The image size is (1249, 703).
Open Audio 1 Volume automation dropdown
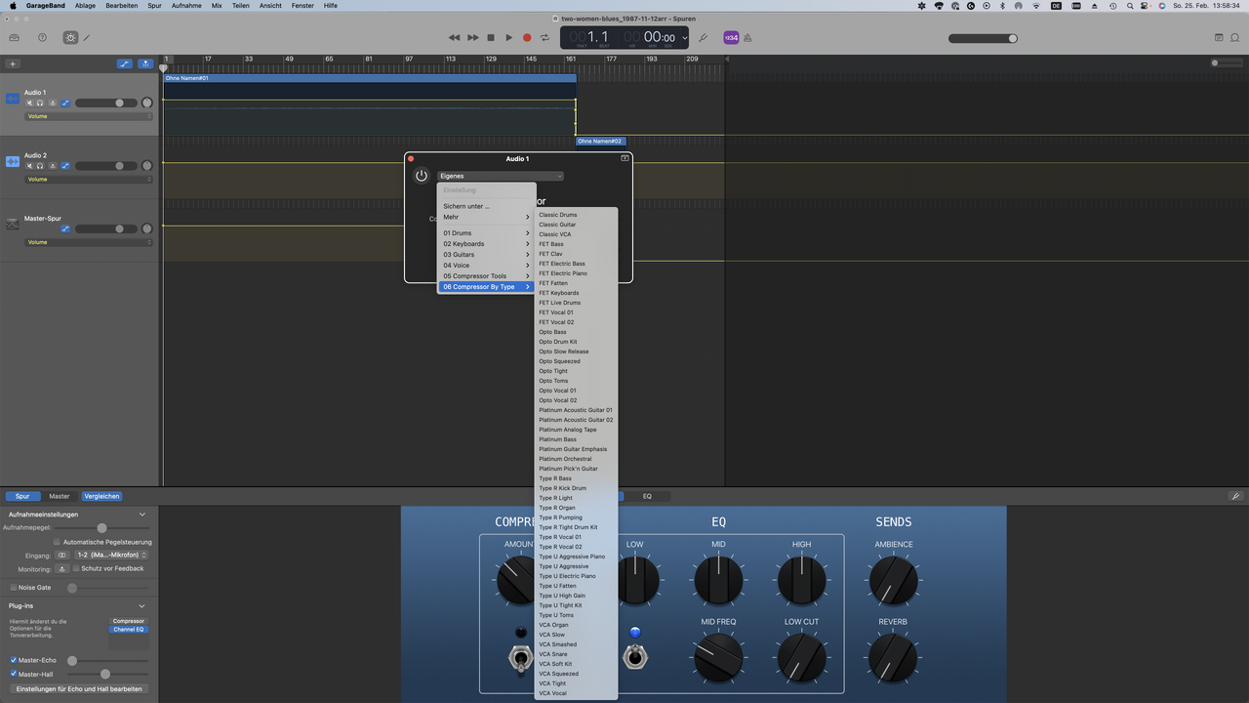[x=89, y=116]
